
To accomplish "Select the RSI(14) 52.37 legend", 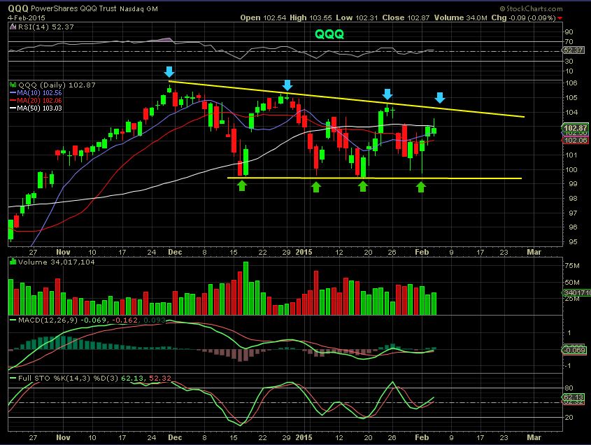I will coord(46,27).
